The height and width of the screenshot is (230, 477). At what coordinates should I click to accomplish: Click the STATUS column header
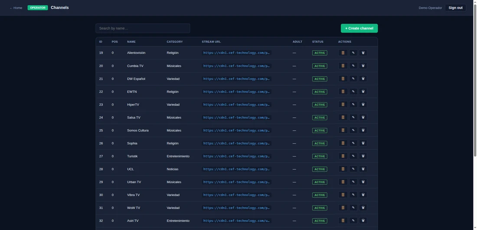pos(317,42)
